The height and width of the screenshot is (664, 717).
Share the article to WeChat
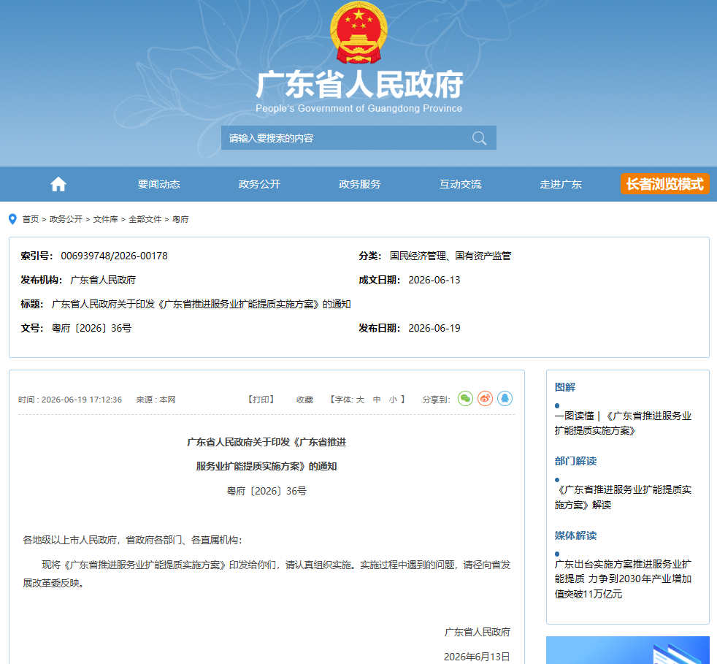[x=465, y=399]
